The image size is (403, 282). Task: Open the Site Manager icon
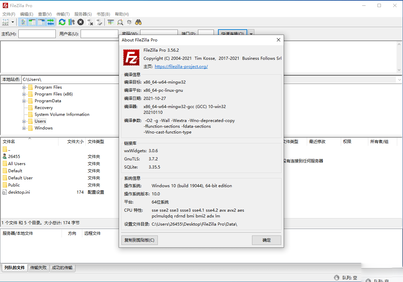[x=5, y=22]
